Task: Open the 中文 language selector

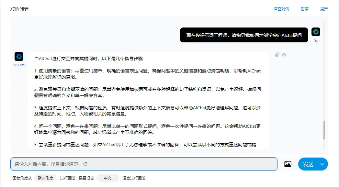Action: coord(107,178)
